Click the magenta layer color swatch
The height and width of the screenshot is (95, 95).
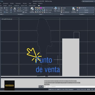point(41,8)
